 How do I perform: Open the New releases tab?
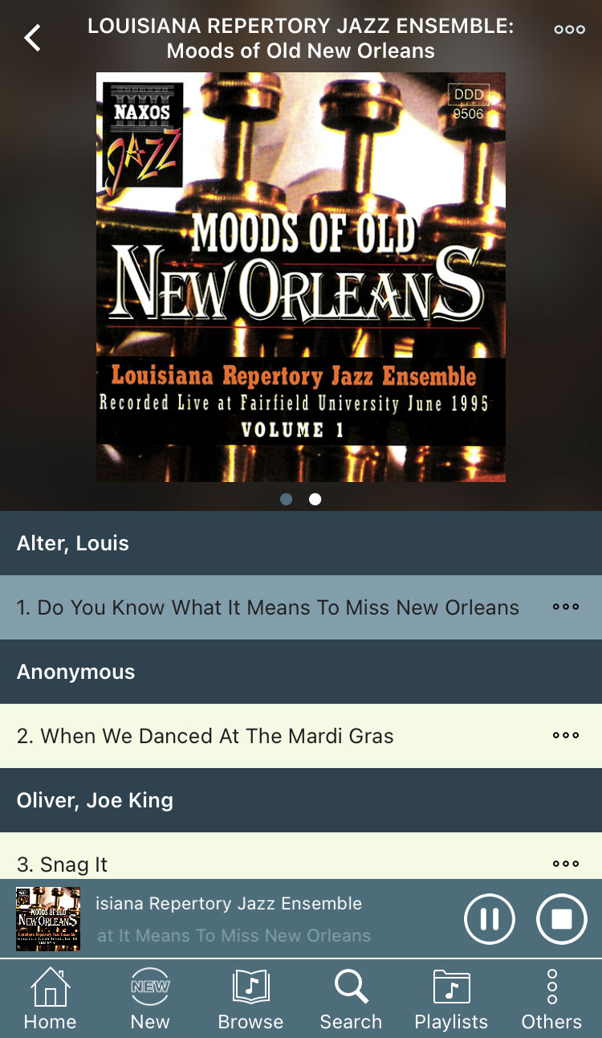[150, 999]
